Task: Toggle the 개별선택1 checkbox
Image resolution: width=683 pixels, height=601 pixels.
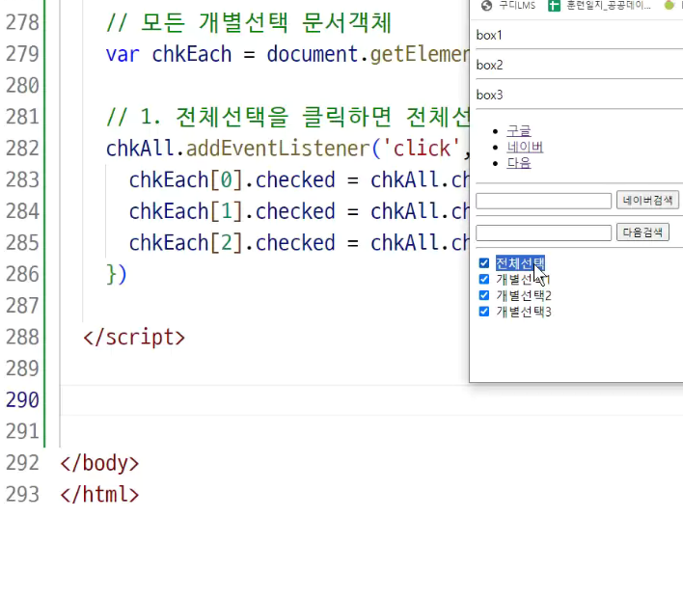Action: click(484, 279)
